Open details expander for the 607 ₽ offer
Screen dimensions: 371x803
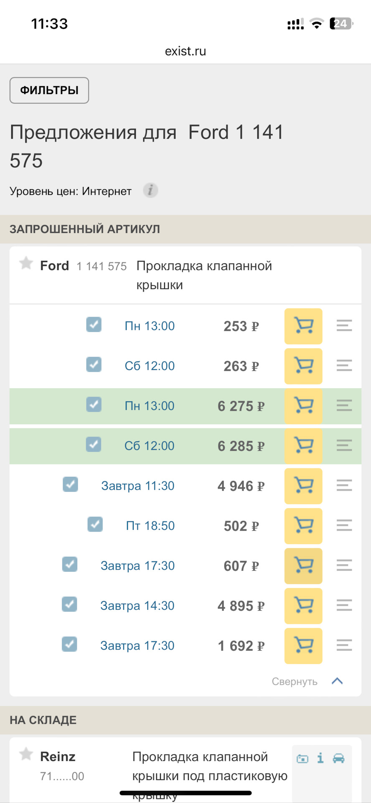344,566
